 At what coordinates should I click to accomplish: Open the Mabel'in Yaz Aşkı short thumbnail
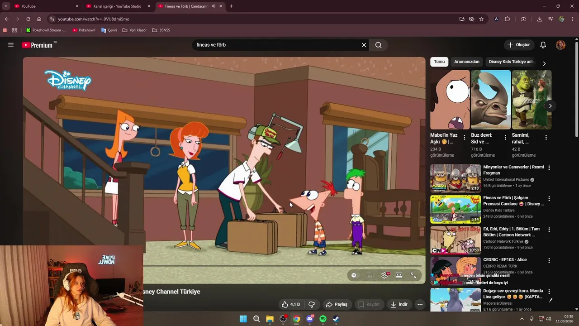tap(450, 100)
